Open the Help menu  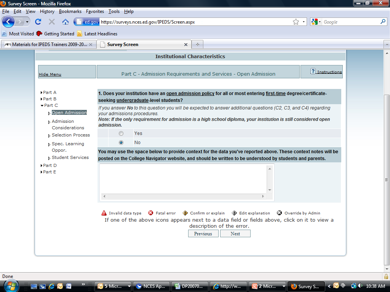[129, 11]
